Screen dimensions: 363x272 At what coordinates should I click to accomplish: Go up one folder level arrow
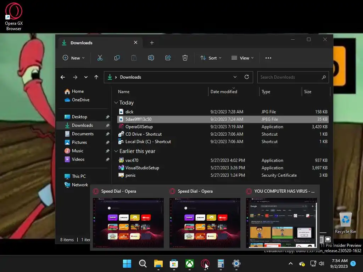96,77
